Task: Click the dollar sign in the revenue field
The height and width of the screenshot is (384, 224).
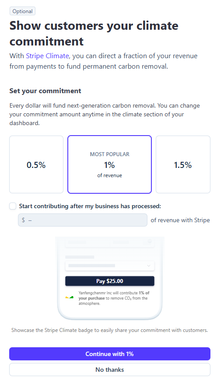Action: (x=23, y=220)
